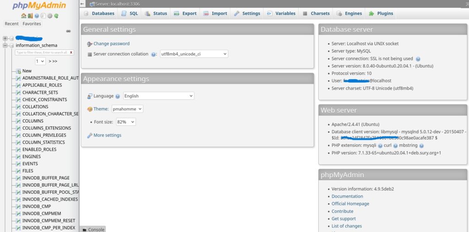Click the Recent tables button
Screen dimensions: 469x232
pyautogui.click(x=11, y=24)
